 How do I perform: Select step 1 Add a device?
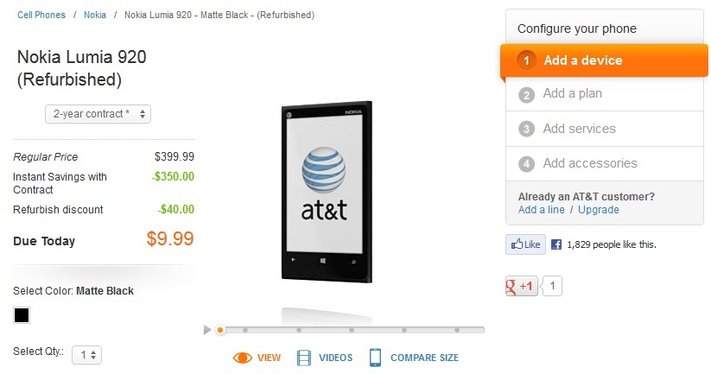pos(604,60)
